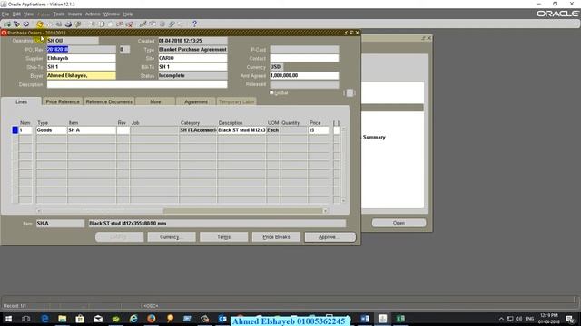This screenshot has height=326, width=581.
Task: Open the Windows Start menu
Action: pos(8,319)
